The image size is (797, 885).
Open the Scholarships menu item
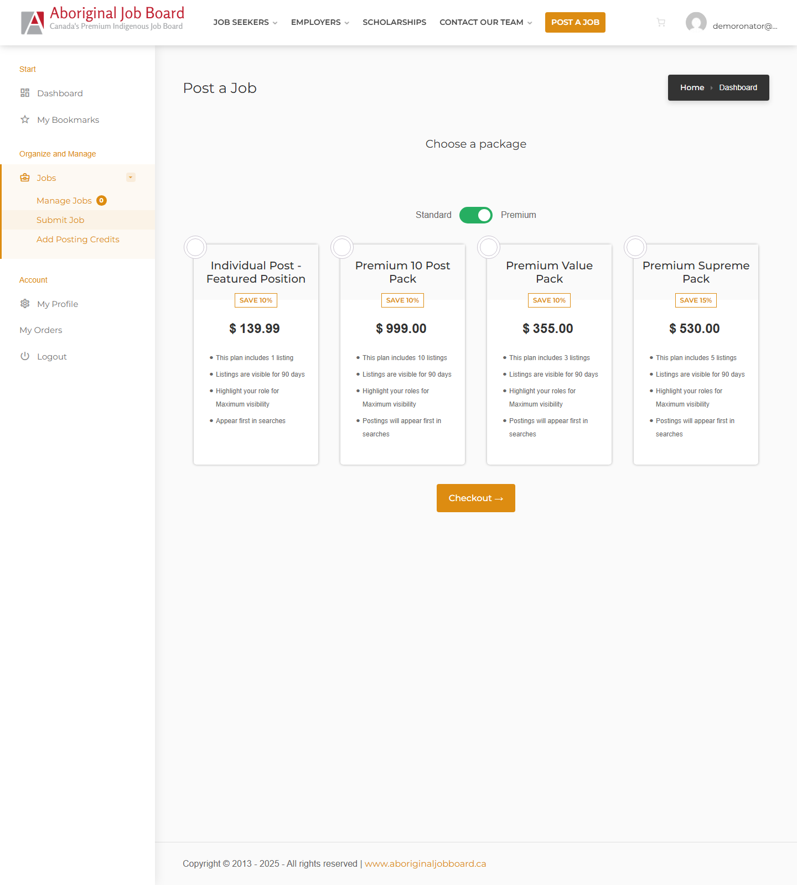394,23
